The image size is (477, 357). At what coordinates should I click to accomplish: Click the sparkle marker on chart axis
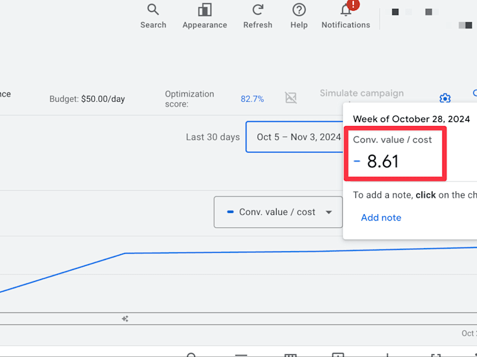125,319
